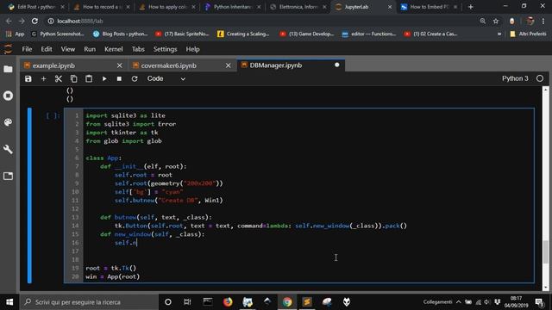Viewport: 552px width, 310px height.
Task: Click the localhost address bar
Action: [260, 22]
